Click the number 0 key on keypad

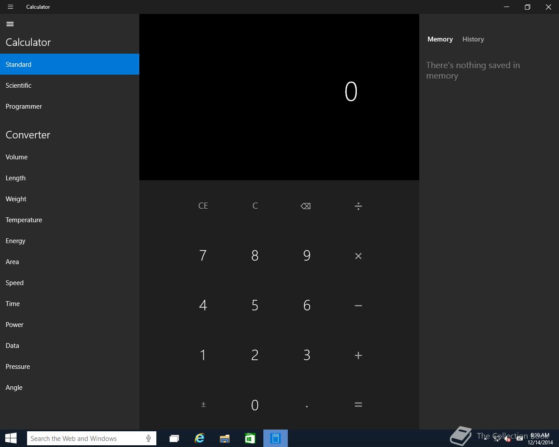(255, 405)
